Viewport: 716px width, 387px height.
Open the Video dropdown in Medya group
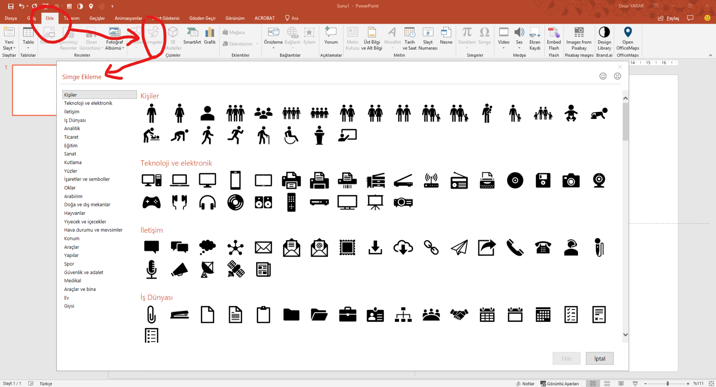pos(503,48)
